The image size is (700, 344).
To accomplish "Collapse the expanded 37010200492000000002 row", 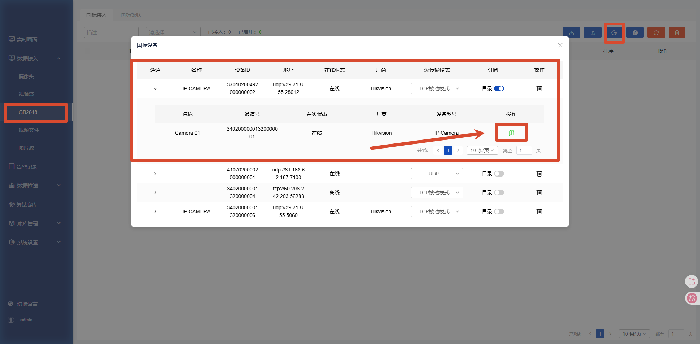I will point(155,88).
